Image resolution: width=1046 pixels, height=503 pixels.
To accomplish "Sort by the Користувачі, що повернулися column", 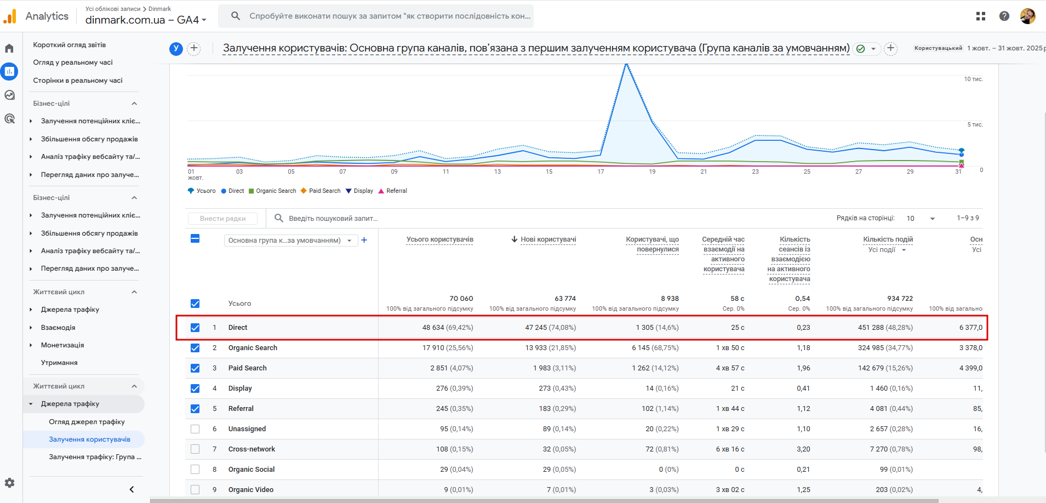I will [x=652, y=244].
